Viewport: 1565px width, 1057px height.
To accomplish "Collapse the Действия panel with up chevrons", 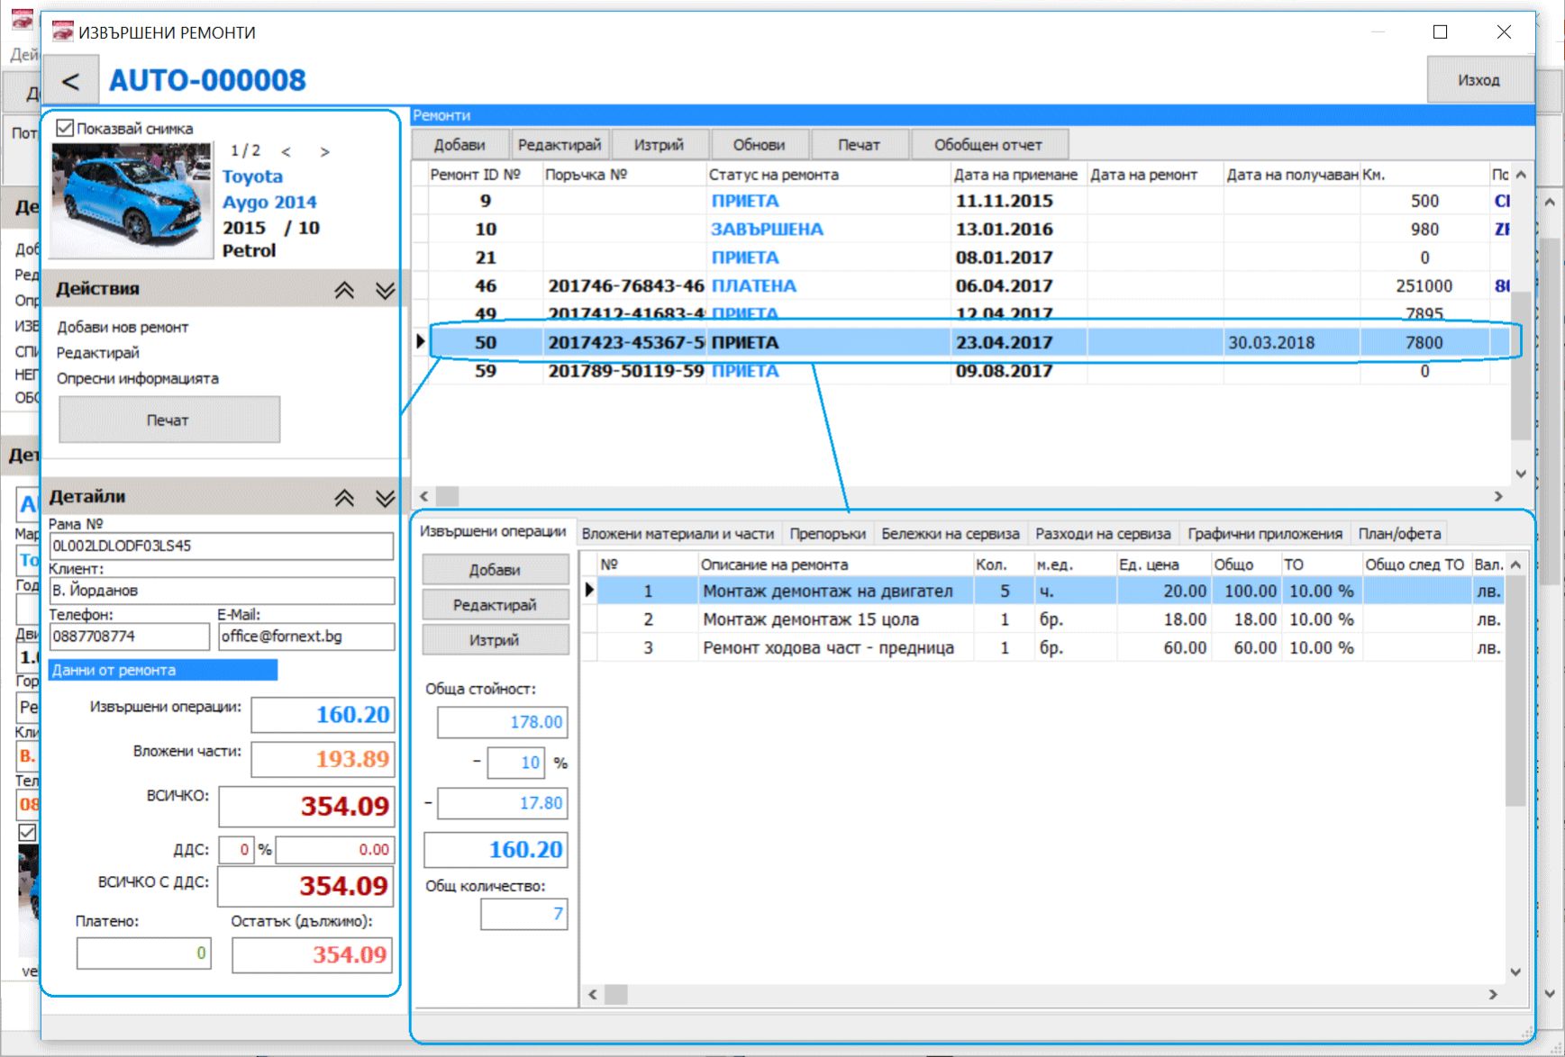I will point(344,290).
